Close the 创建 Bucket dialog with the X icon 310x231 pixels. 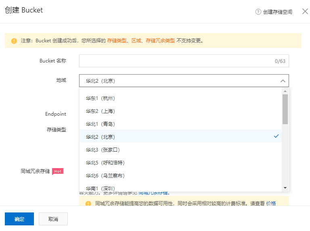pos(305,11)
